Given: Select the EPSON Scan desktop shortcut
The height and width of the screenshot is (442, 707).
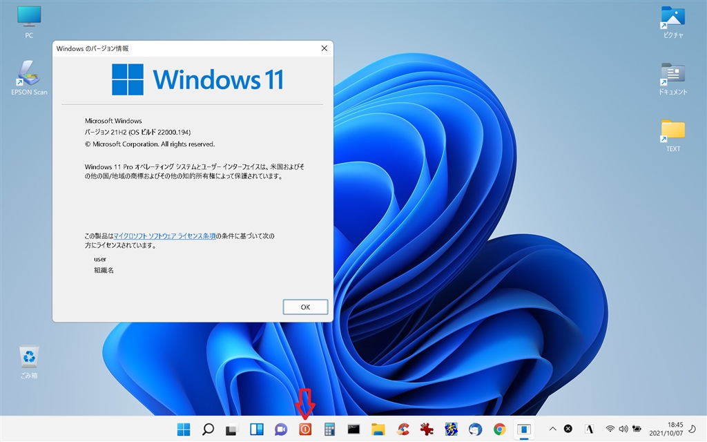Looking at the screenshot, I should 29,77.
